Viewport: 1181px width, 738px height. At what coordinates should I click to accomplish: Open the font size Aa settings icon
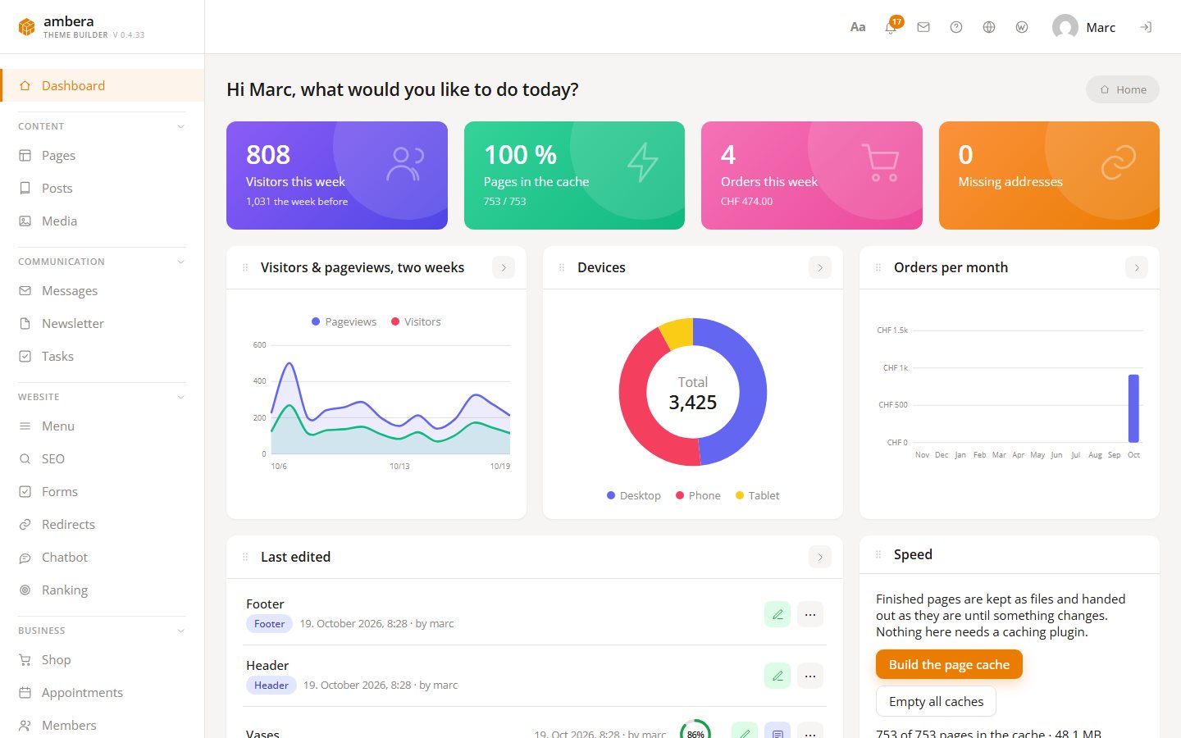(858, 27)
